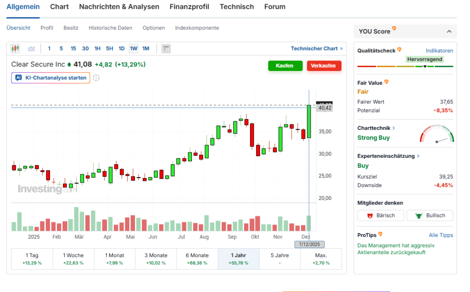Select the 1W interval toggle
The image size is (470, 292).
point(134,49)
